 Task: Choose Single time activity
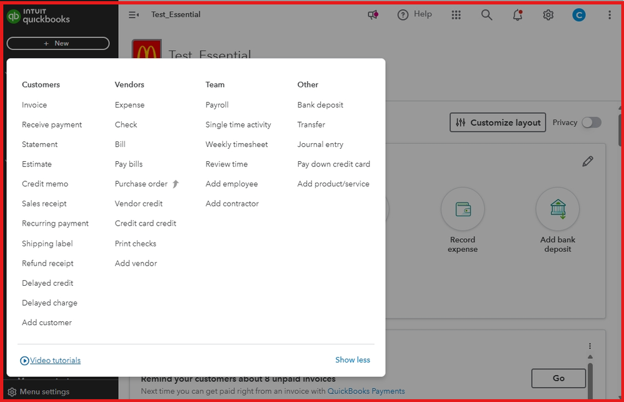[x=238, y=124]
